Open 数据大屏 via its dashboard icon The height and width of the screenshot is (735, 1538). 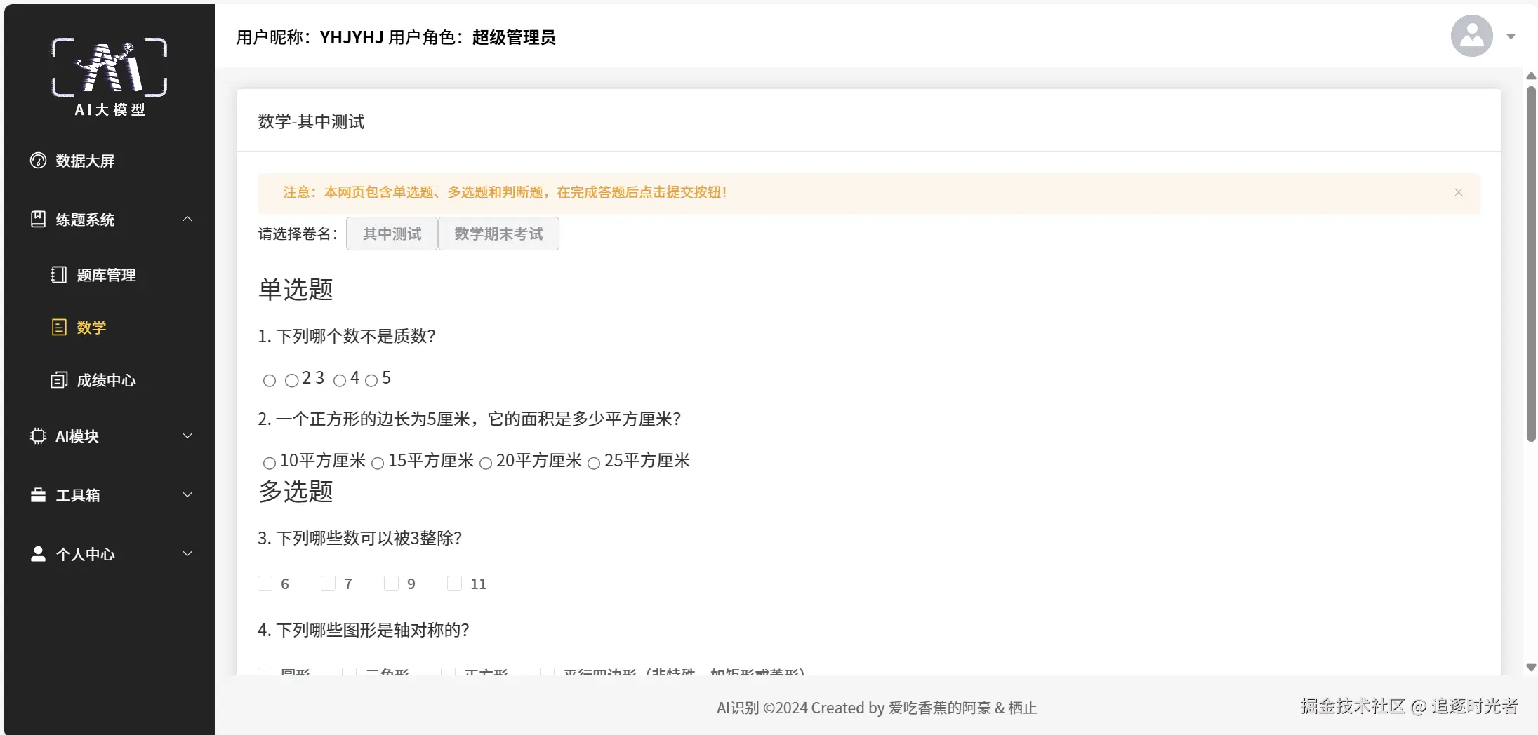point(38,161)
